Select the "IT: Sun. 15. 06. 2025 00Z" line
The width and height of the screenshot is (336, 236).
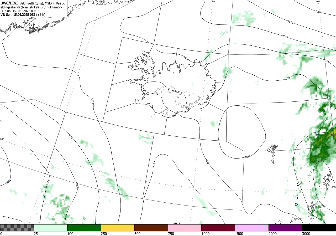(18, 11)
